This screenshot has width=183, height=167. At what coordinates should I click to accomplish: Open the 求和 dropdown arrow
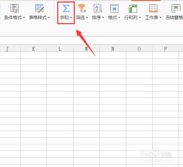[71, 18]
